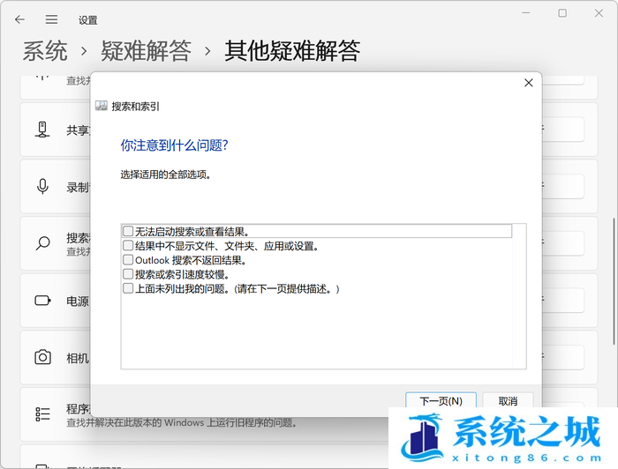Close the 搜索和索引 troubleshooter dialog
The height and width of the screenshot is (469, 618).
[528, 83]
